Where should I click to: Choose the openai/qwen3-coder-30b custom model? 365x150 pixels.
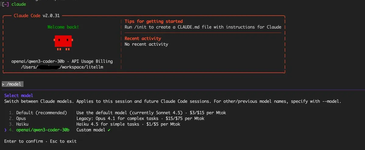click(x=43, y=130)
